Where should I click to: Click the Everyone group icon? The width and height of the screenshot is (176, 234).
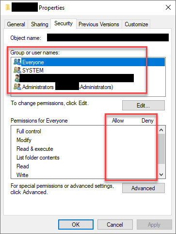[17, 62]
